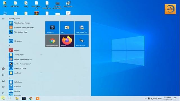The image size is (180, 101).
Task: Open the 3D Viewer app
Action: point(25,41)
